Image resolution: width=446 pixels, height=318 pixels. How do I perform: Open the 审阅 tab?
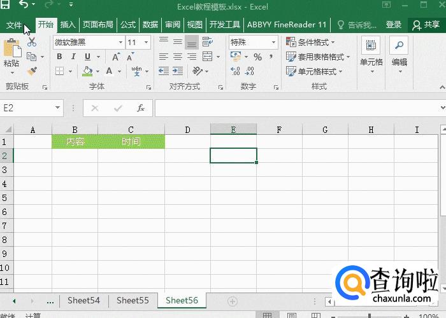tap(173, 25)
